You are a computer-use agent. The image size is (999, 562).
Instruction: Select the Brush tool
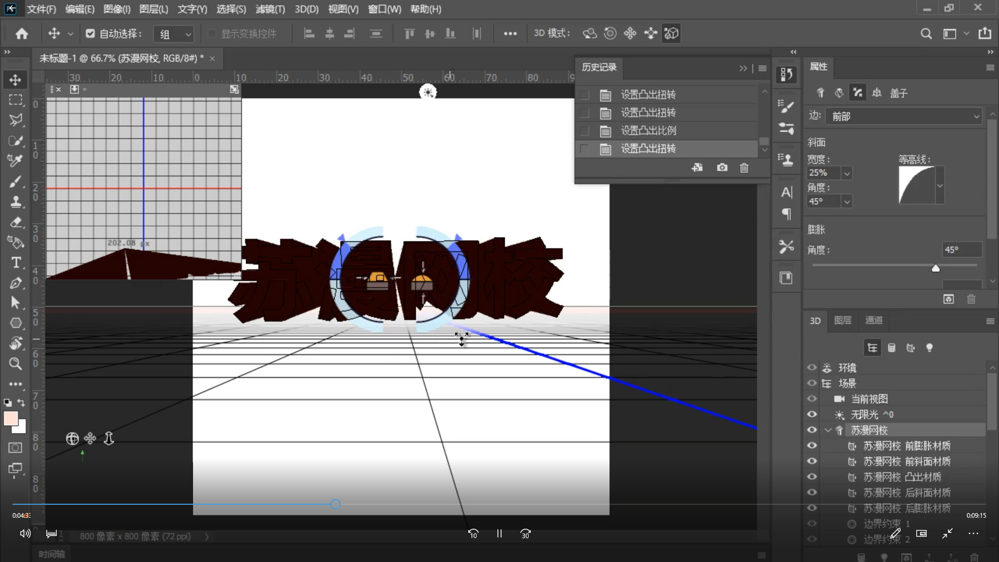tap(15, 182)
